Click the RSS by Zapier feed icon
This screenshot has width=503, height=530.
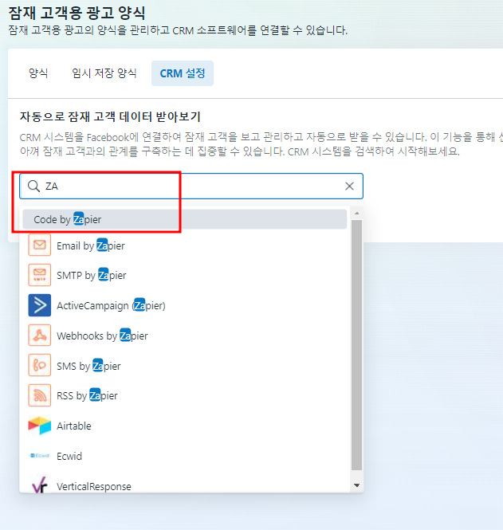coord(40,395)
